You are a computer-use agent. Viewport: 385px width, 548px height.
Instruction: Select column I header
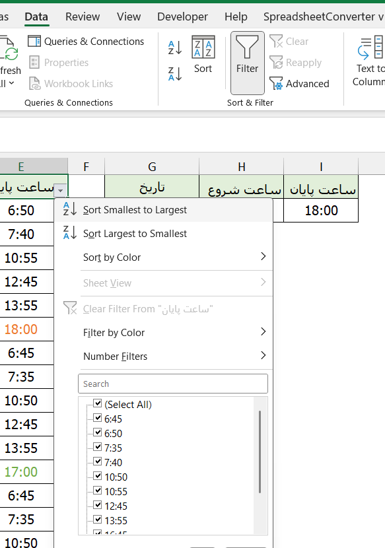321,166
